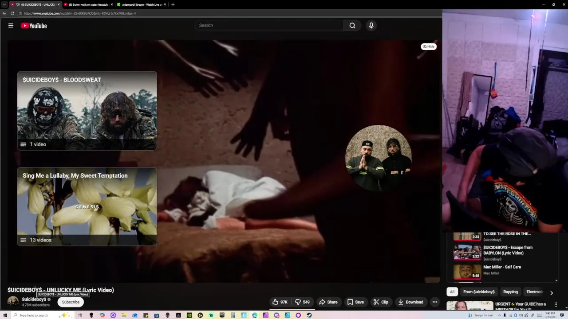Go to the YouTube home logo

(x=34, y=26)
